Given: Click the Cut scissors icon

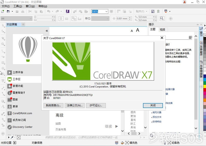Looking at the screenshot, I should pos(30,11).
